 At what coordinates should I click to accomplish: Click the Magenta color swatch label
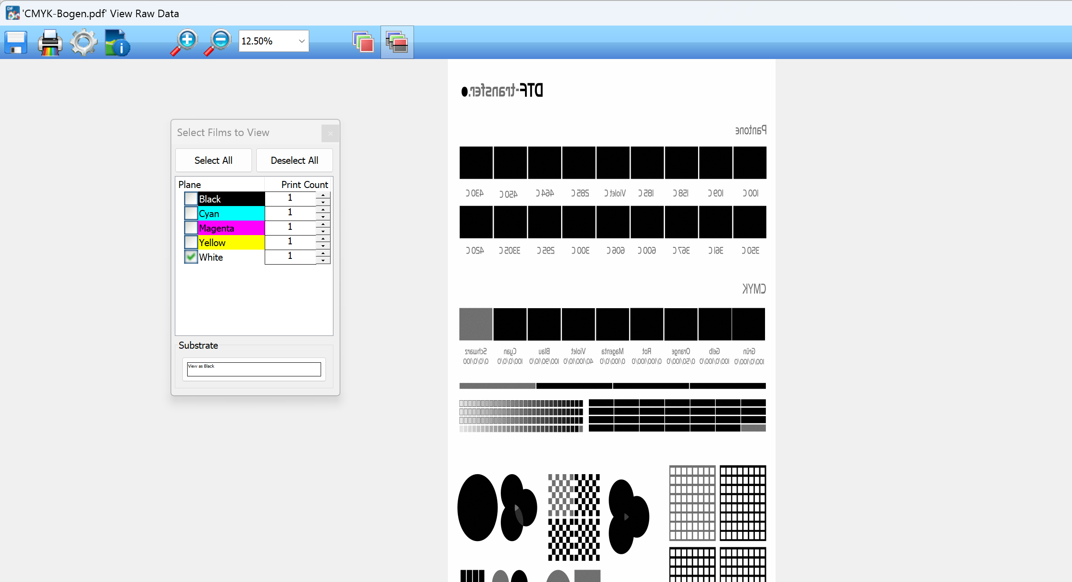[231, 228]
